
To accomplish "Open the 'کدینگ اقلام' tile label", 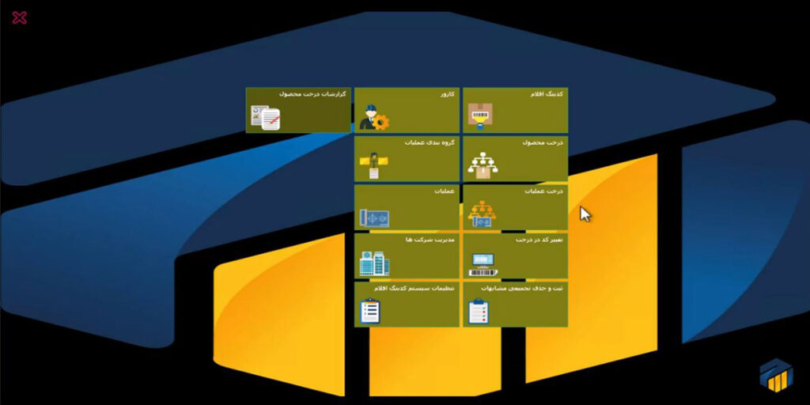I will 547,94.
